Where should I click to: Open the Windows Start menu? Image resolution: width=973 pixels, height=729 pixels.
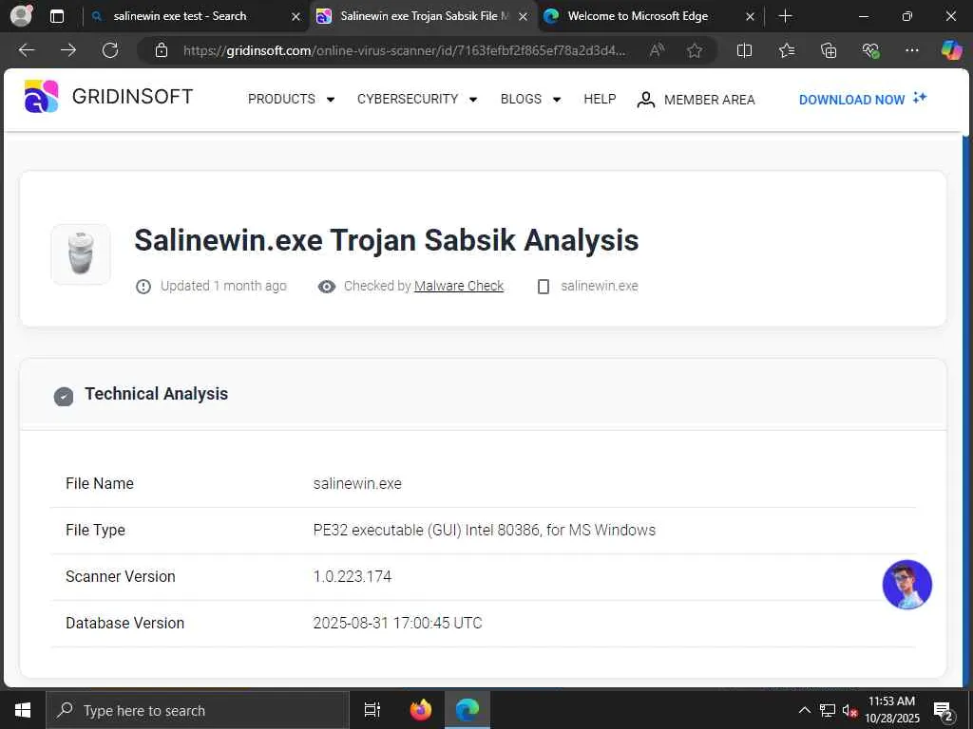[x=23, y=710]
